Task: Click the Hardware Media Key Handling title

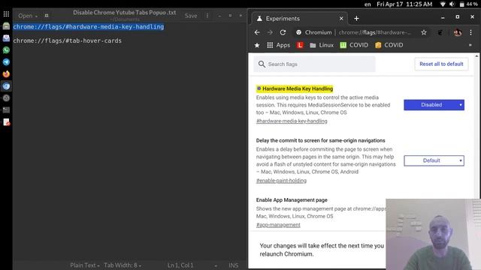Action: point(298,88)
